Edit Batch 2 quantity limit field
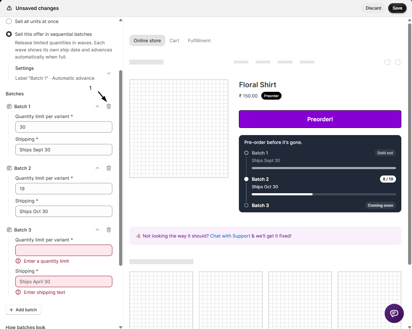The image size is (412, 329). pos(64,189)
